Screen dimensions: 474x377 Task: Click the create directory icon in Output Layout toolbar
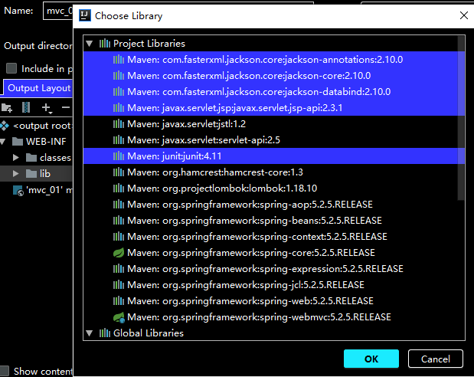click(7, 107)
